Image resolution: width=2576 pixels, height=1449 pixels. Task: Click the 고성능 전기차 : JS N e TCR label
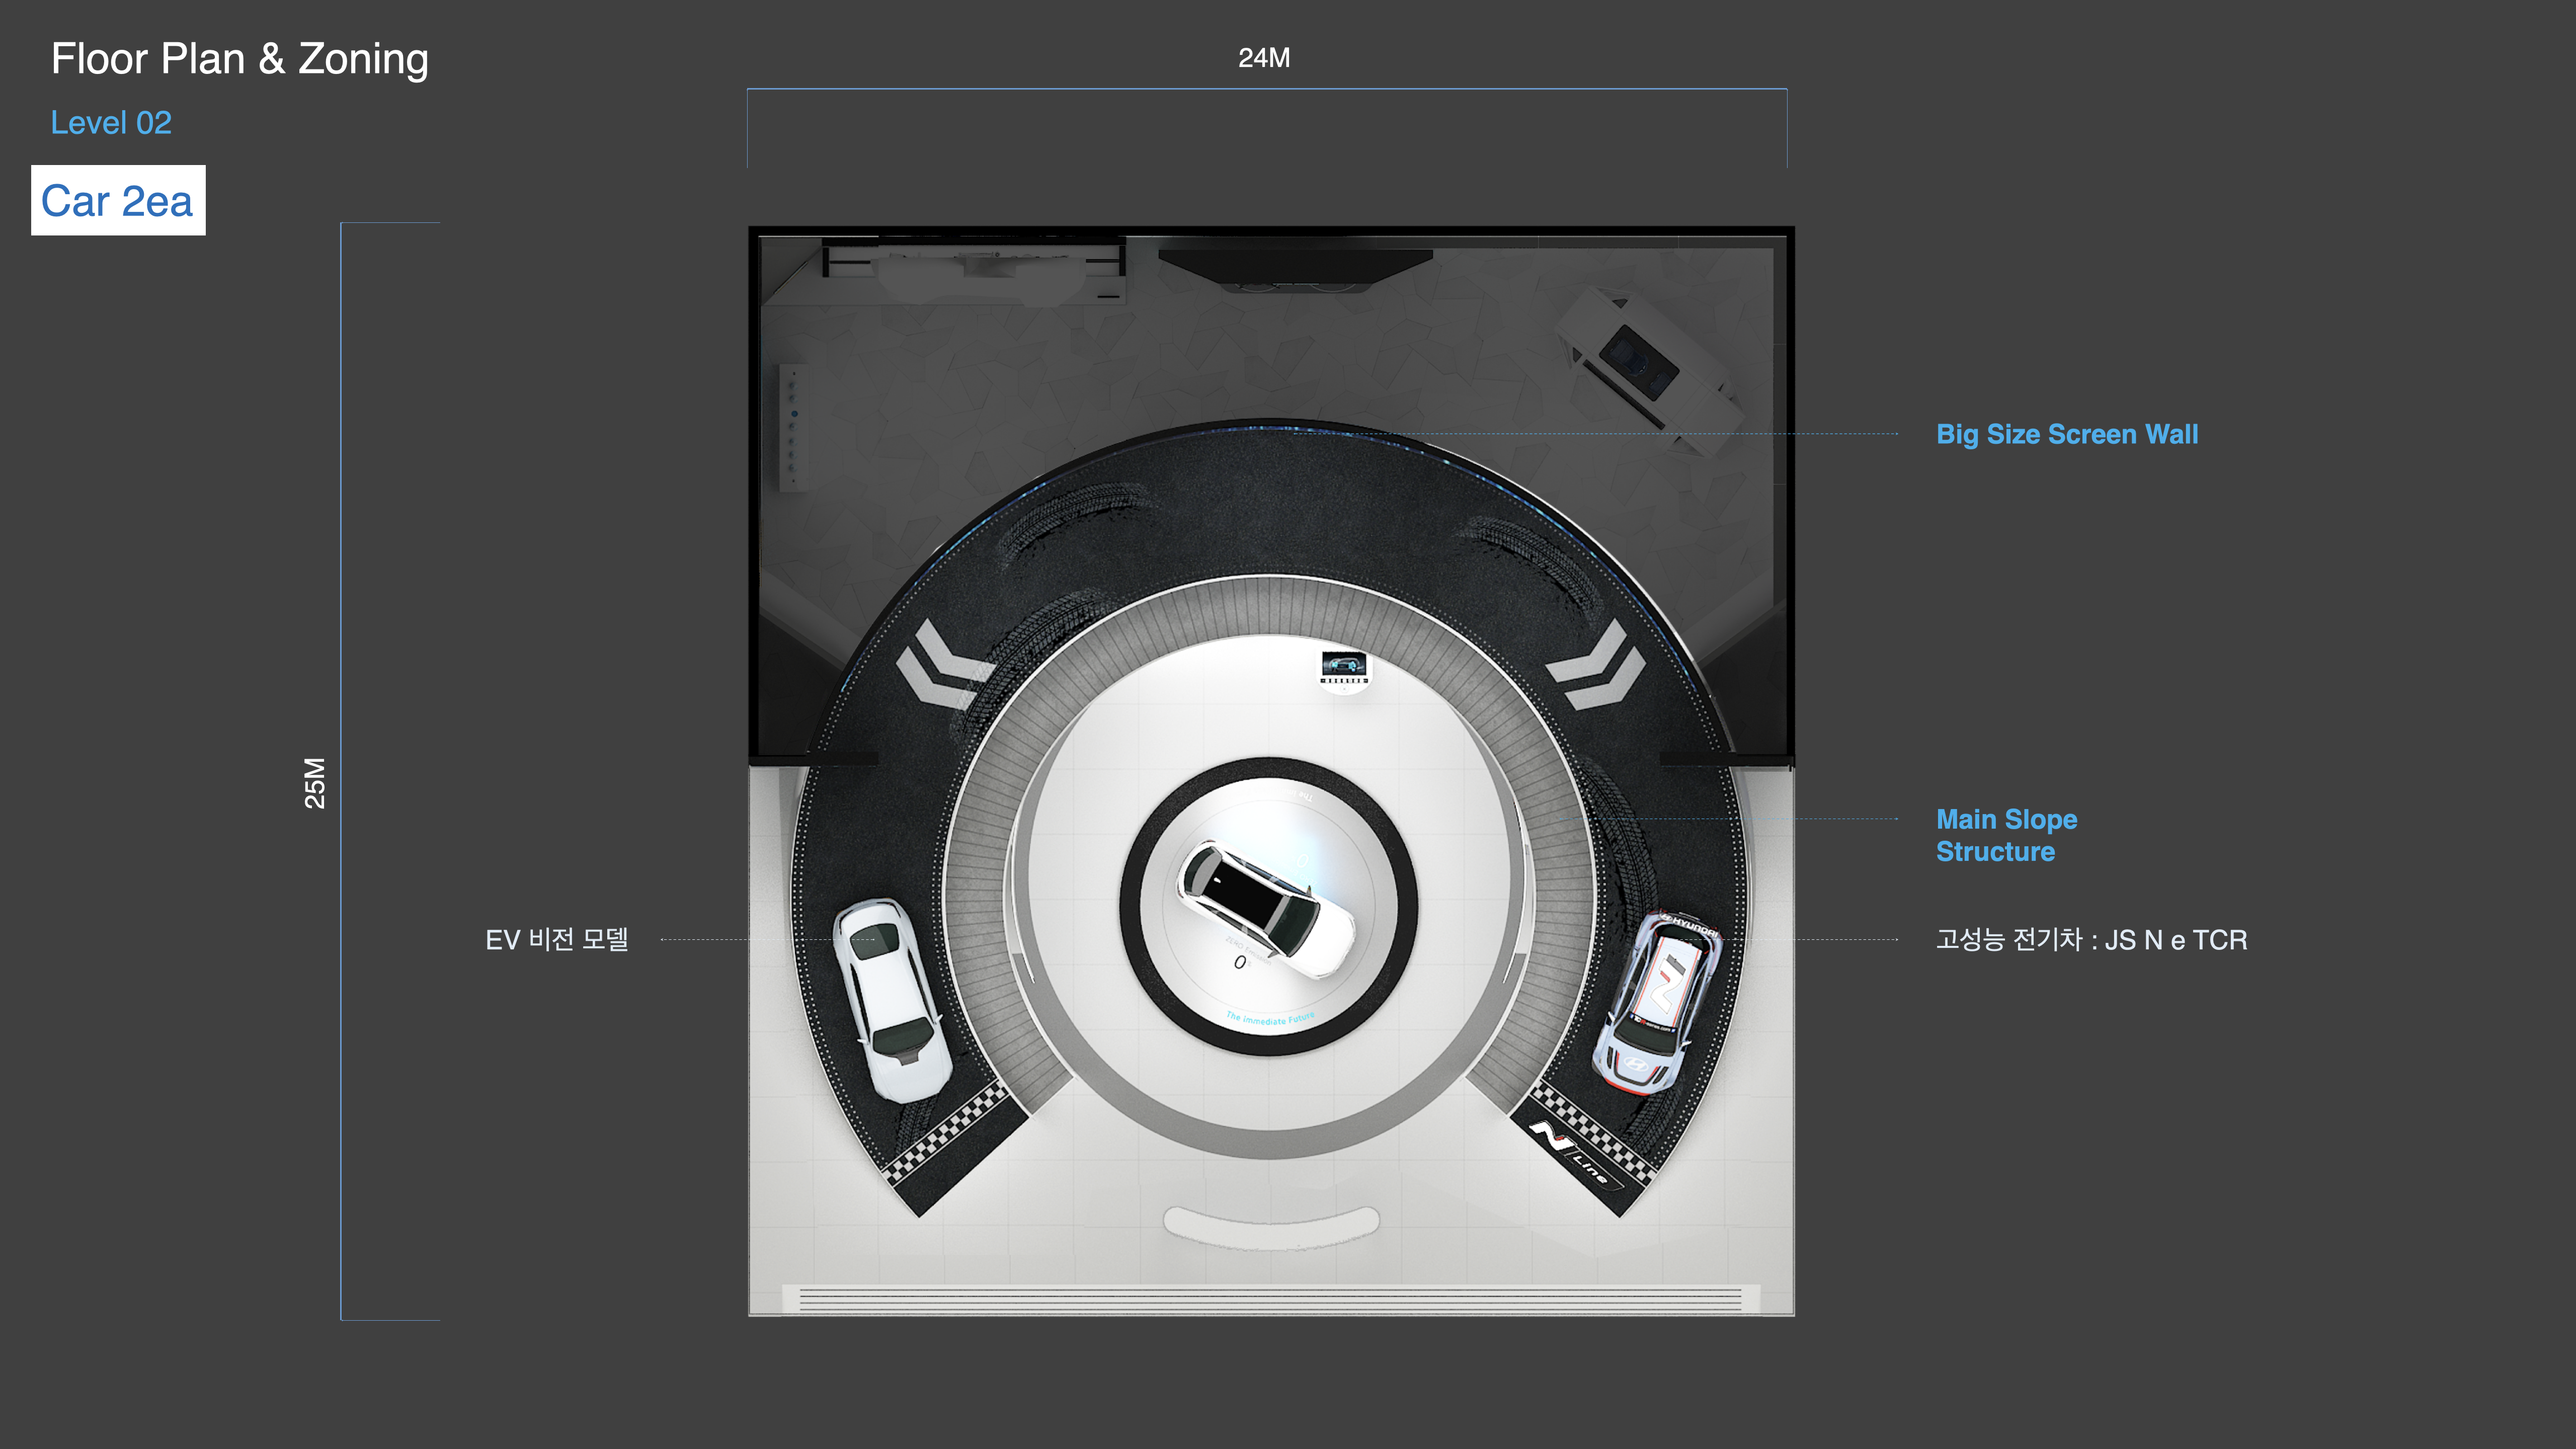click(x=2090, y=940)
